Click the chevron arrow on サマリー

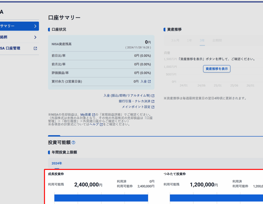[35, 26]
